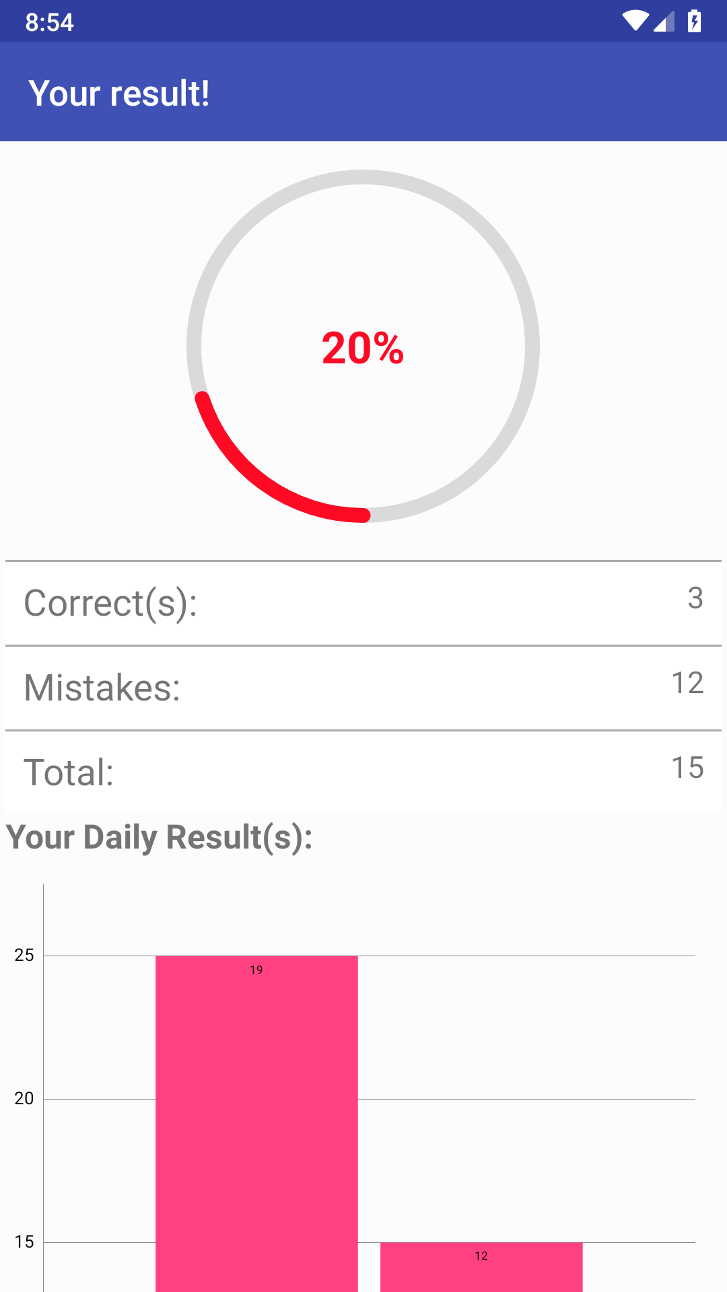The width and height of the screenshot is (727, 1292).
Task: Tap the 20% score text
Action: (363, 348)
